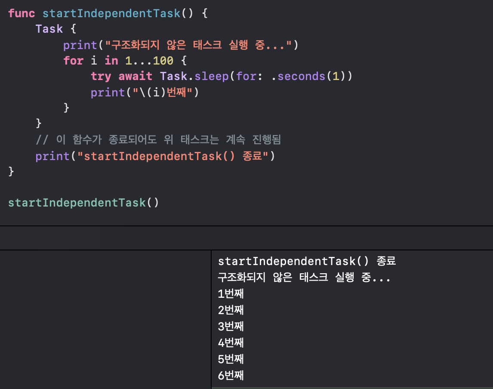Click the Task keyword opening the closure
The image size is (493, 389).
(x=49, y=28)
